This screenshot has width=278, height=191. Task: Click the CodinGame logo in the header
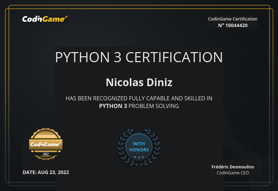coord(45,19)
